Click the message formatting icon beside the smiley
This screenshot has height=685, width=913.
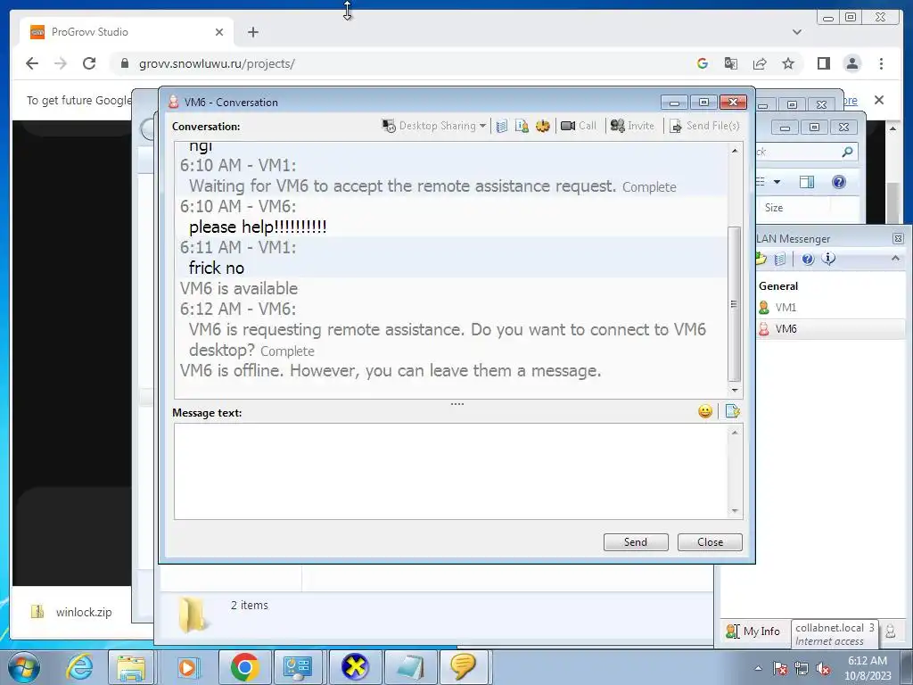[x=733, y=412]
